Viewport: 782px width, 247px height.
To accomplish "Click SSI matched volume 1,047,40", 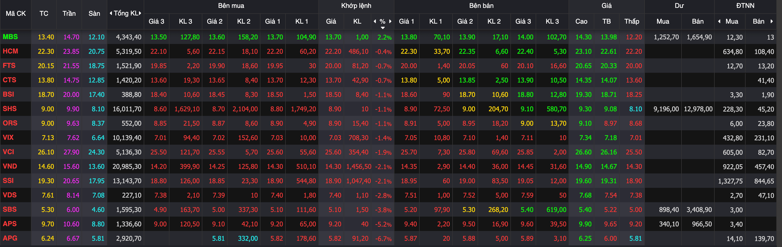I will coord(359,181).
